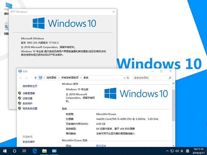
Task: Select the System window taskbar button
Action: coord(54,151)
